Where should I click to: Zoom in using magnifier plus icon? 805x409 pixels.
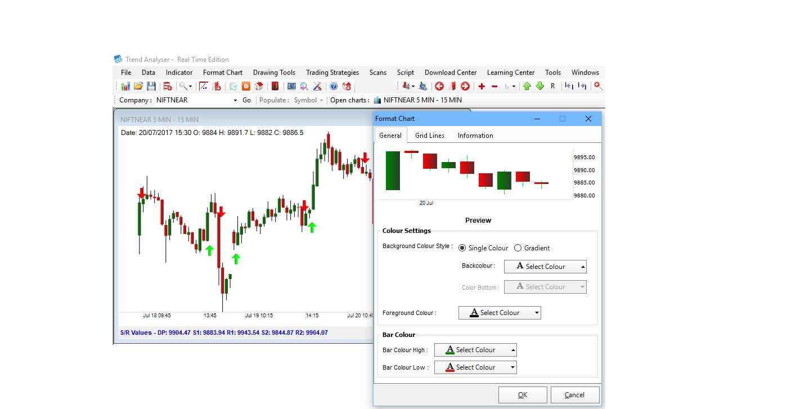point(598,86)
